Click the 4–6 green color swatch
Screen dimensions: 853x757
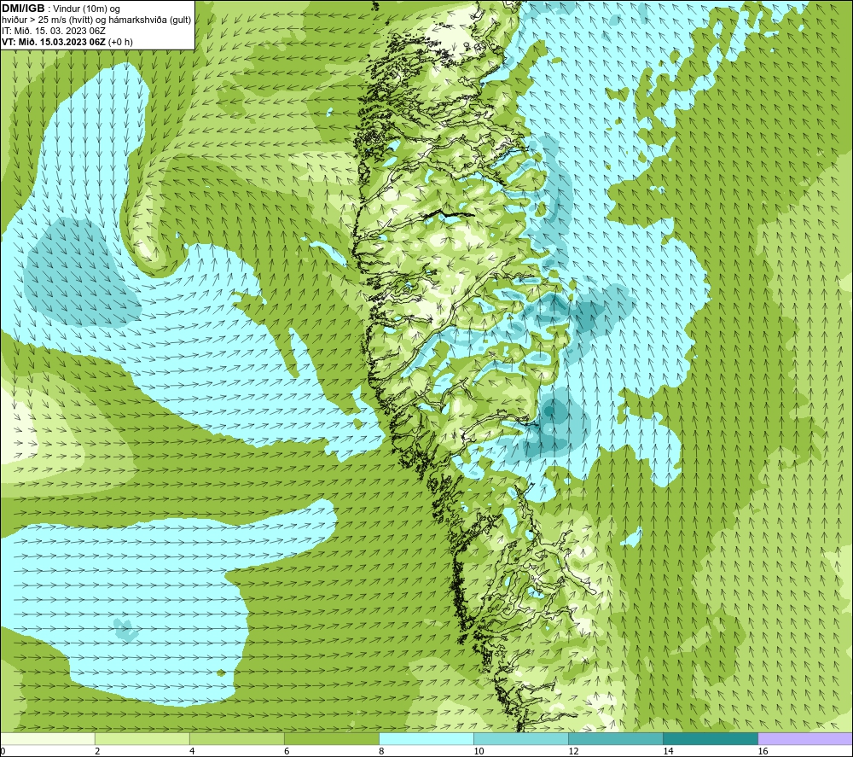coord(236,738)
